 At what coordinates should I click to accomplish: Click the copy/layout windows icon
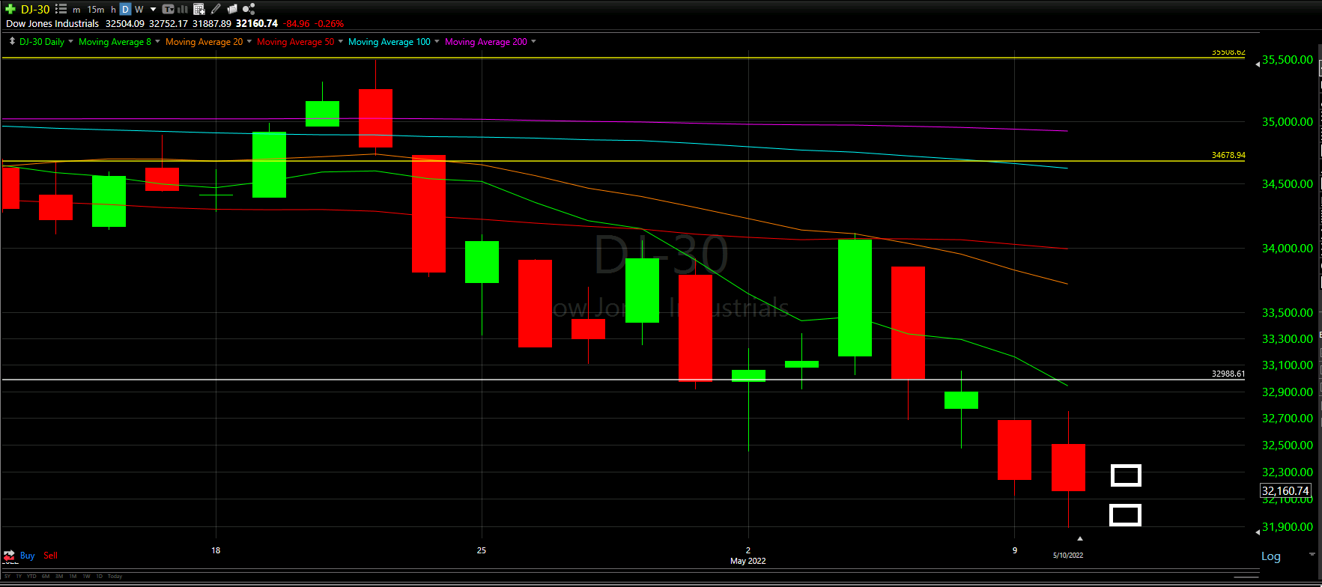click(x=232, y=9)
